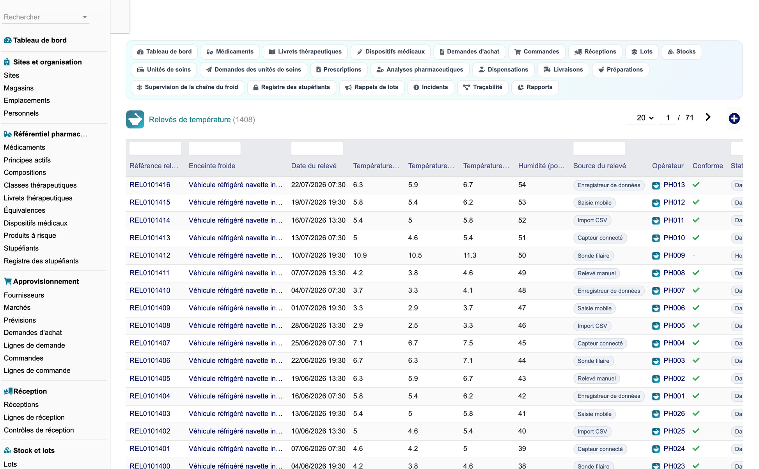Click the Référentiel pharmaceutique pills icon

(7, 134)
